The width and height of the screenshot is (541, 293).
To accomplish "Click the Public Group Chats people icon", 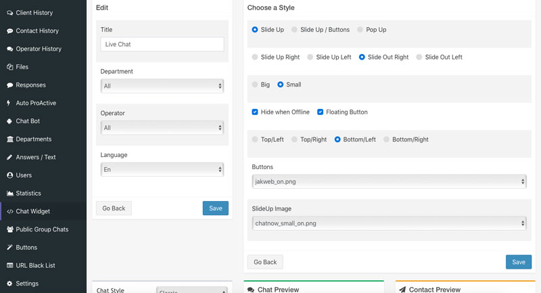I will tap(9, 229).
